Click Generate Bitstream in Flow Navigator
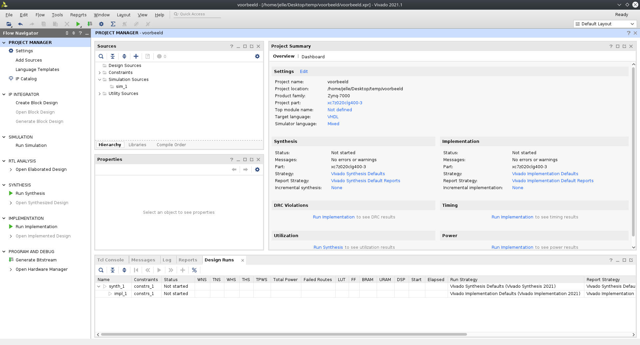Screen dimensions: 640x345 [36, 260]
